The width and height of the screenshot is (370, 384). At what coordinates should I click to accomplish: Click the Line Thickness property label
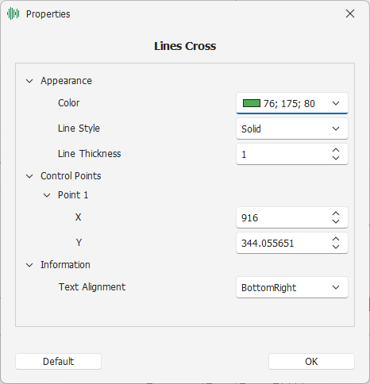(x=90, y=154)
